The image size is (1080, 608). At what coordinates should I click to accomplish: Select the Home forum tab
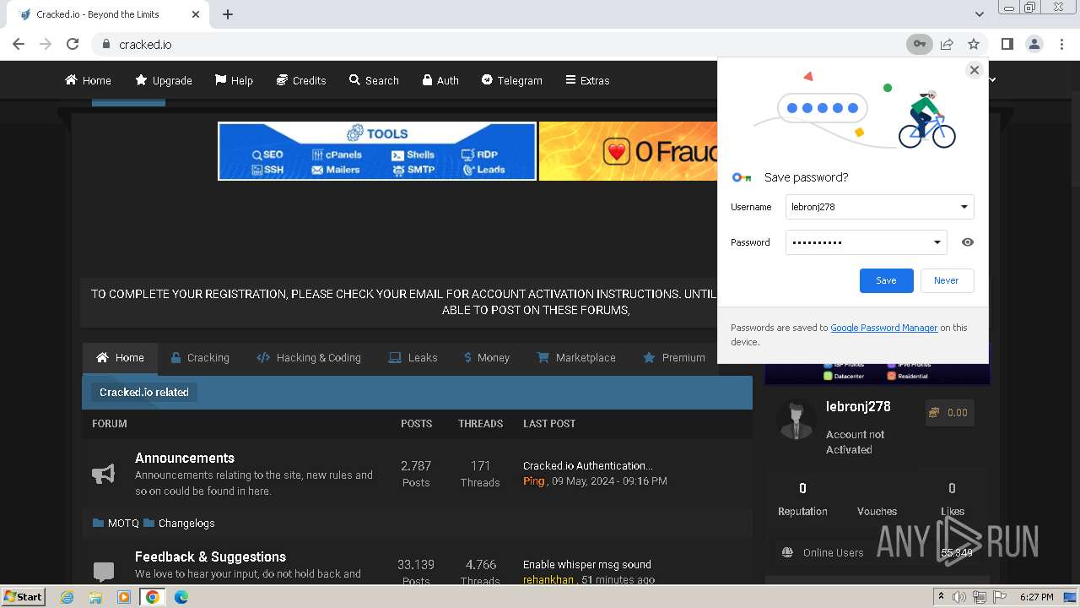120,357
